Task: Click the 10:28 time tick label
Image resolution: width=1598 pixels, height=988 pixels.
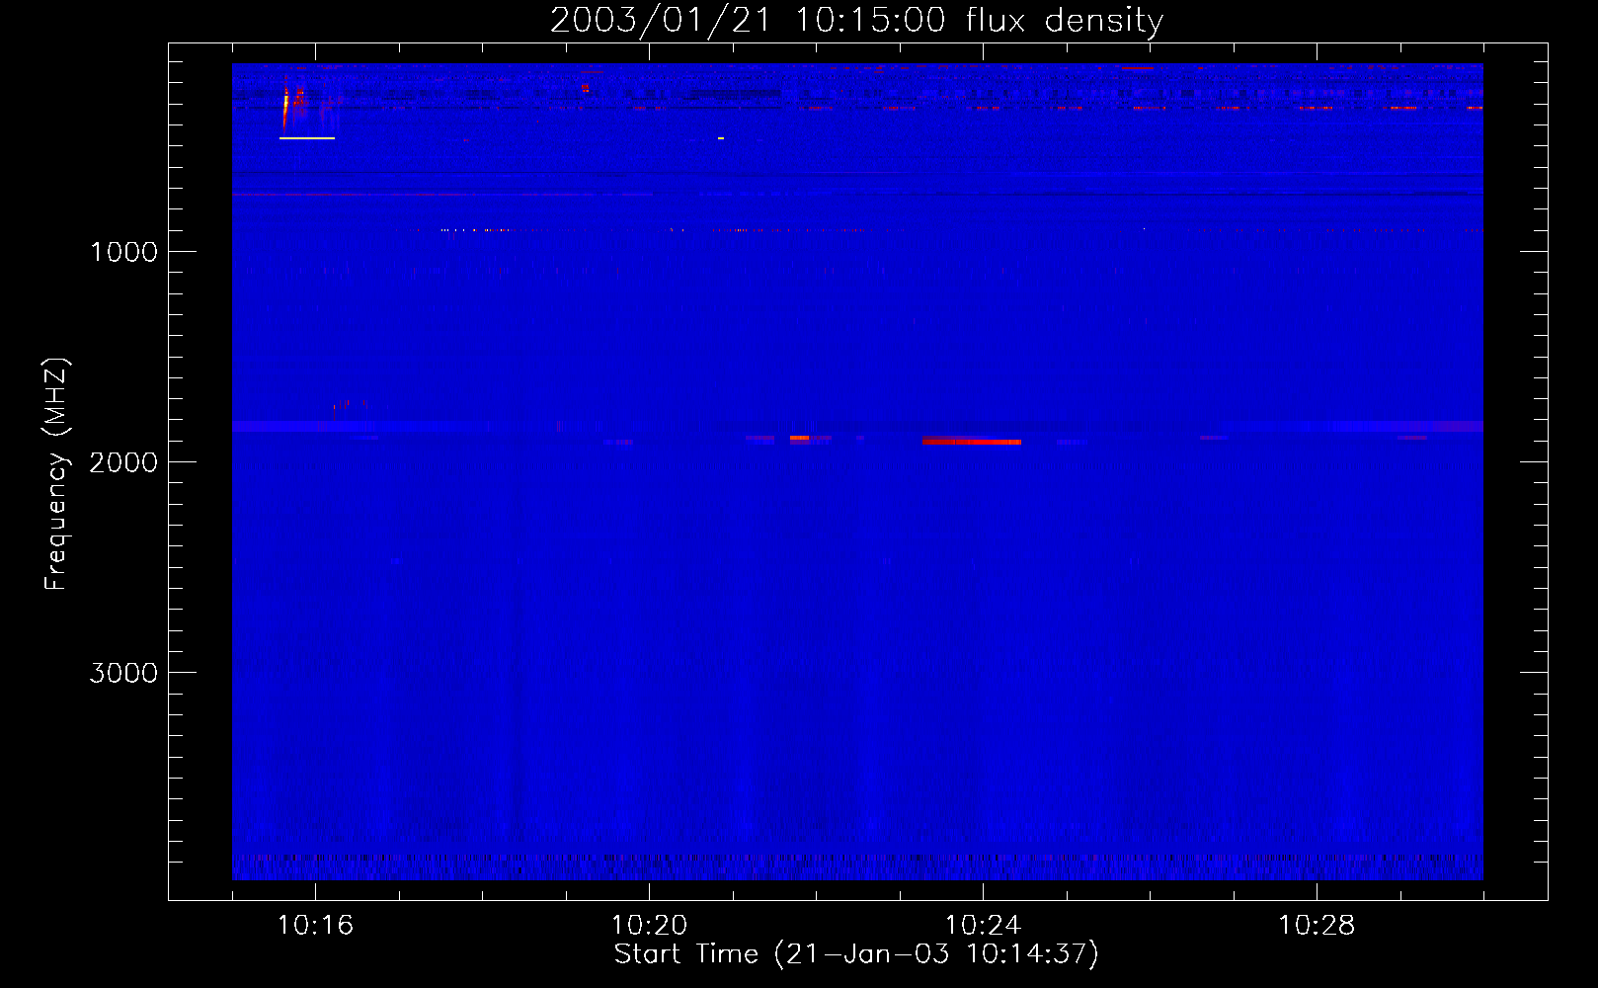Action: (x=1318, y=926)
